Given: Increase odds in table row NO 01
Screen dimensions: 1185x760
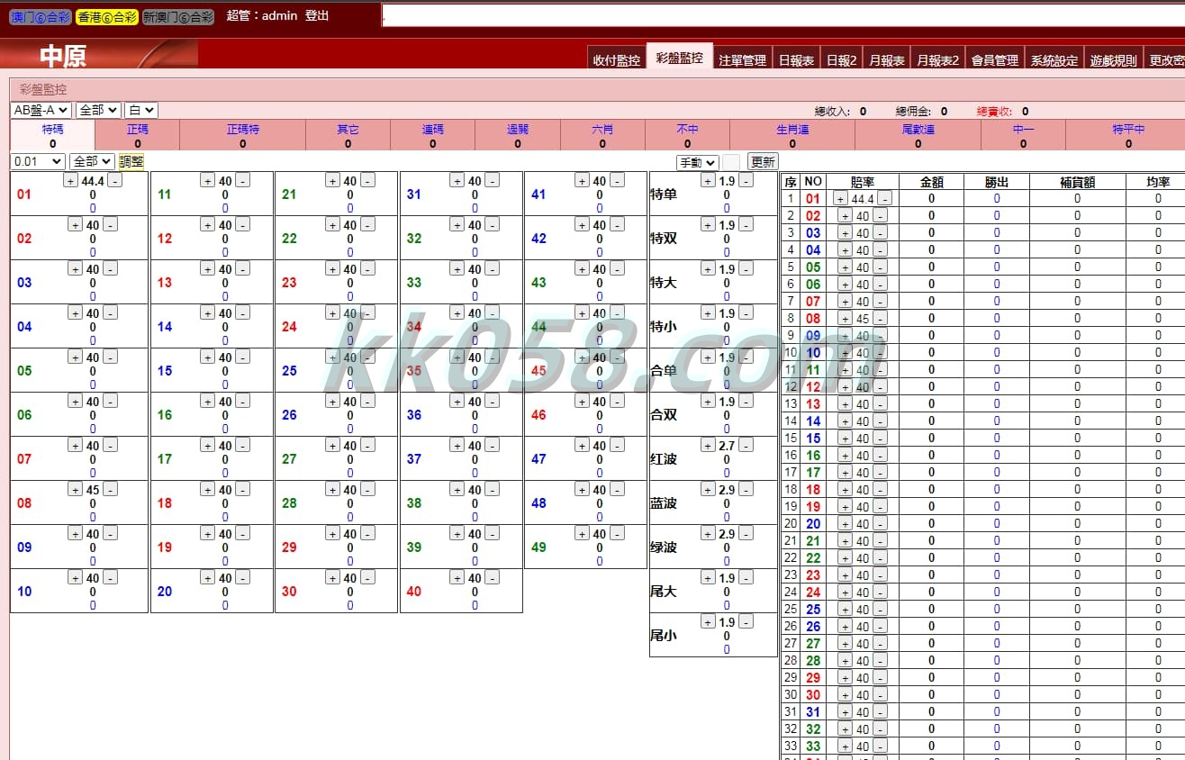Looking at the screenshot, I should (840, 199).
